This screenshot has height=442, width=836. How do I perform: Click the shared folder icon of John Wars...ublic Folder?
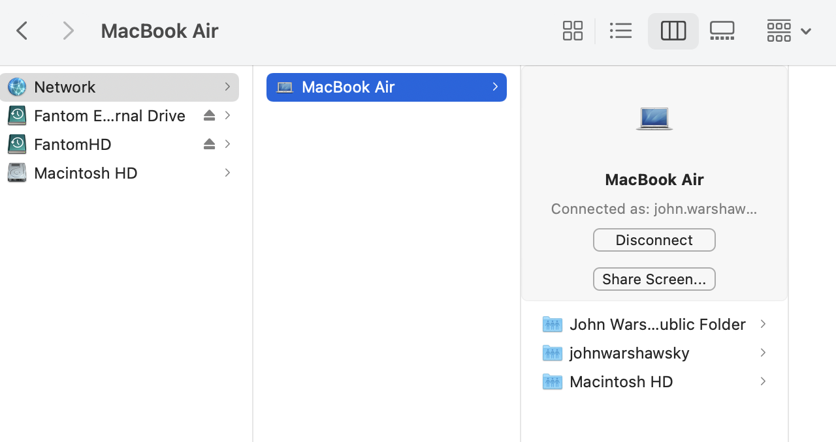[x=553, y=324]
